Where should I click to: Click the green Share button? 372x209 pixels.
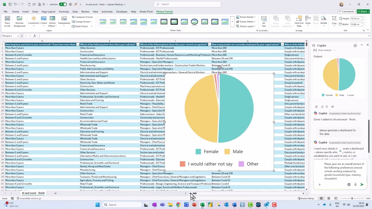point(363,12)
